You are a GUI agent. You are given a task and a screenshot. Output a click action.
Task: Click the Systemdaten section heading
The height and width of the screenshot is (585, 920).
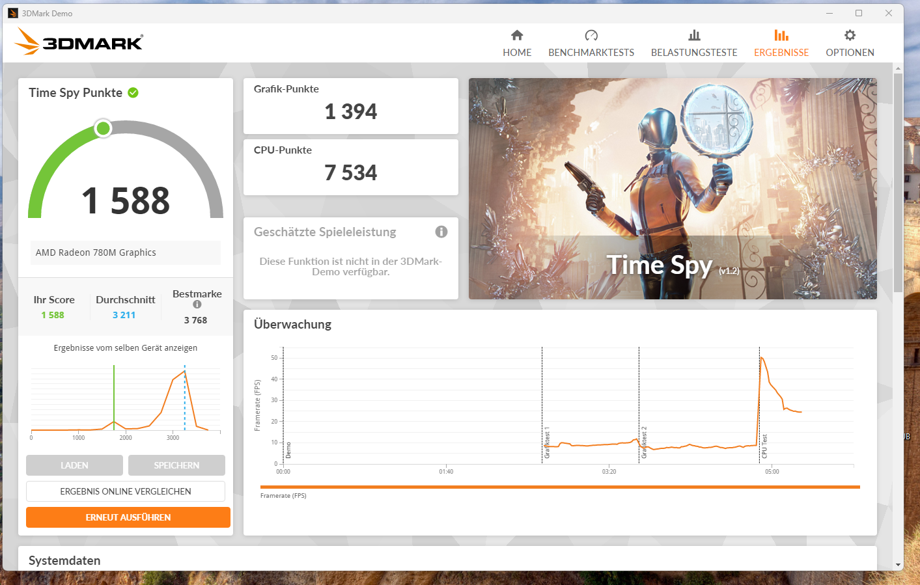coord(64,561)
